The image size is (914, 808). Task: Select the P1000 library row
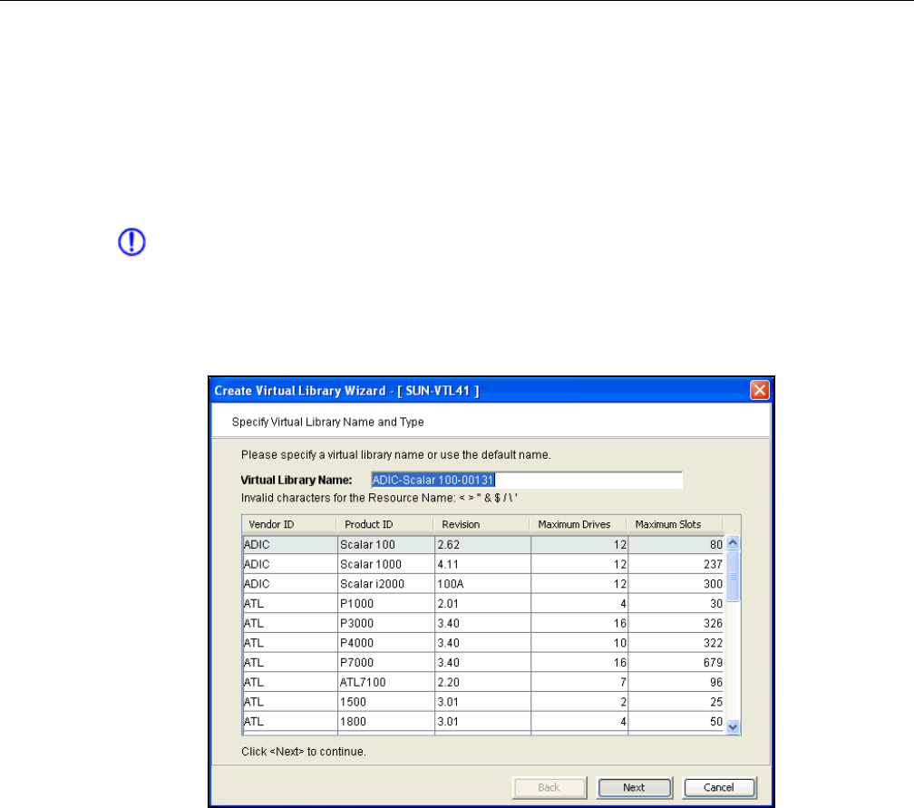click(x=482, y=603)
